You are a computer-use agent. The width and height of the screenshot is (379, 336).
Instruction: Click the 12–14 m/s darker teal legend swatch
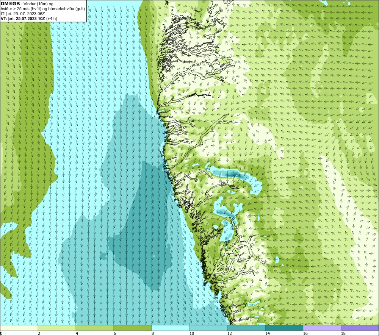pos(246,328)
